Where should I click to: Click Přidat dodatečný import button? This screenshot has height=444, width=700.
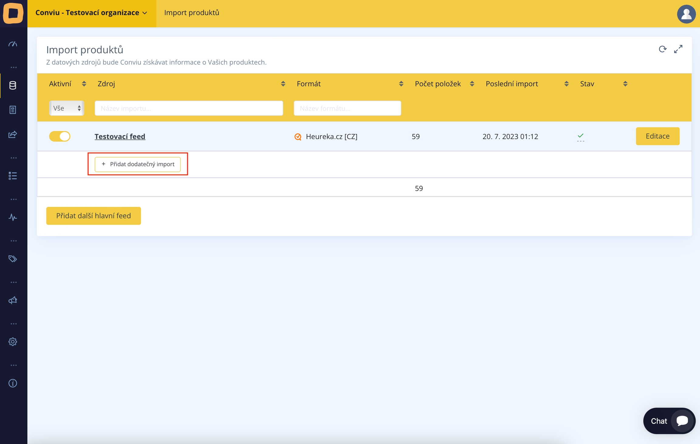pyautogui.click(x=138, y=164)
